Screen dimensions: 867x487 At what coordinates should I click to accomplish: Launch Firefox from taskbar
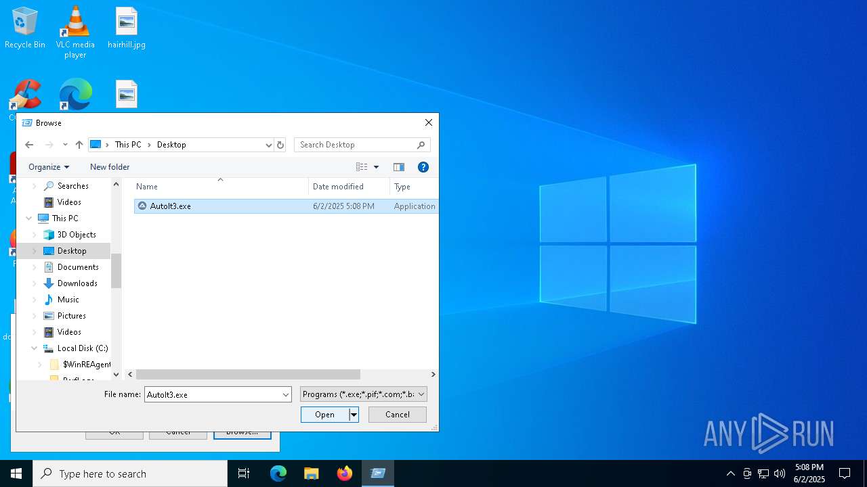point(345,473)
